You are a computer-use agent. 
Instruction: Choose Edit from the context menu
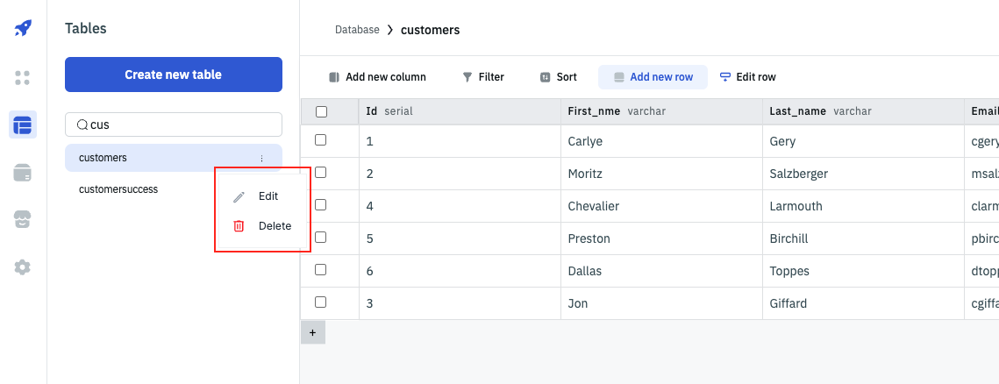[268, 196]
